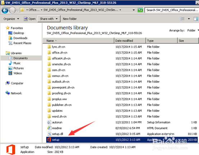Select the readme HTML document icon
This screenshot has width=199, height=155.
click(x=49, y=128)
